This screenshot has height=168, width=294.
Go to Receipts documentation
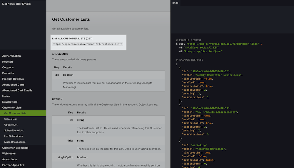8,62
